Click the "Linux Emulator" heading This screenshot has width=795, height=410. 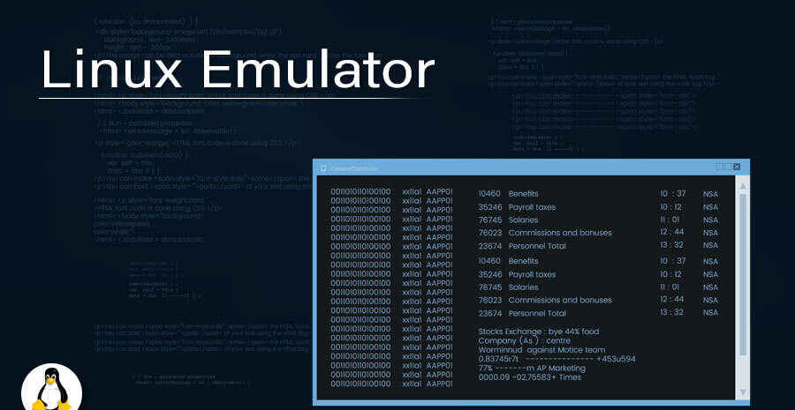coord(238,70)
